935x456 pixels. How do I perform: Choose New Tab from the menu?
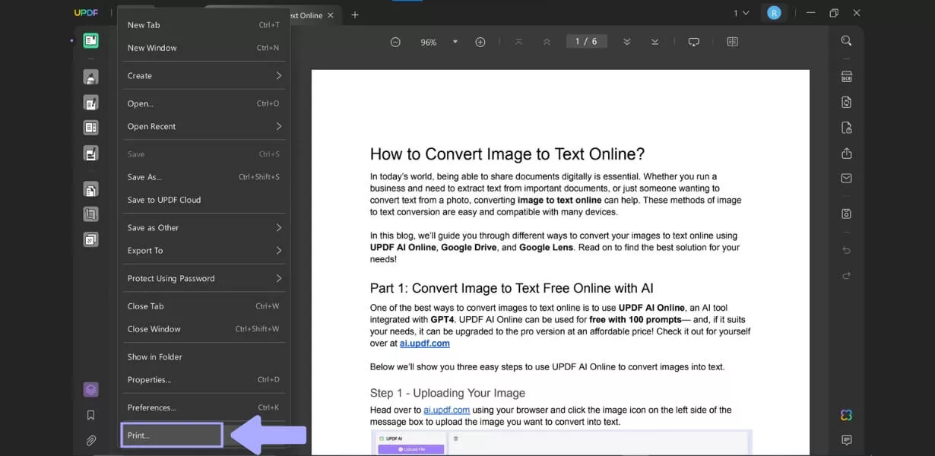(x=204, y=25)
